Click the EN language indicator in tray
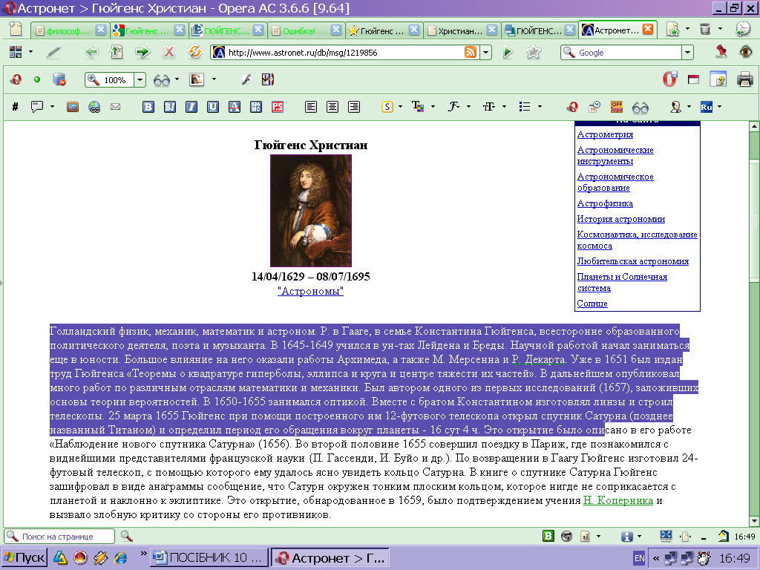 [x=639, y=558]
